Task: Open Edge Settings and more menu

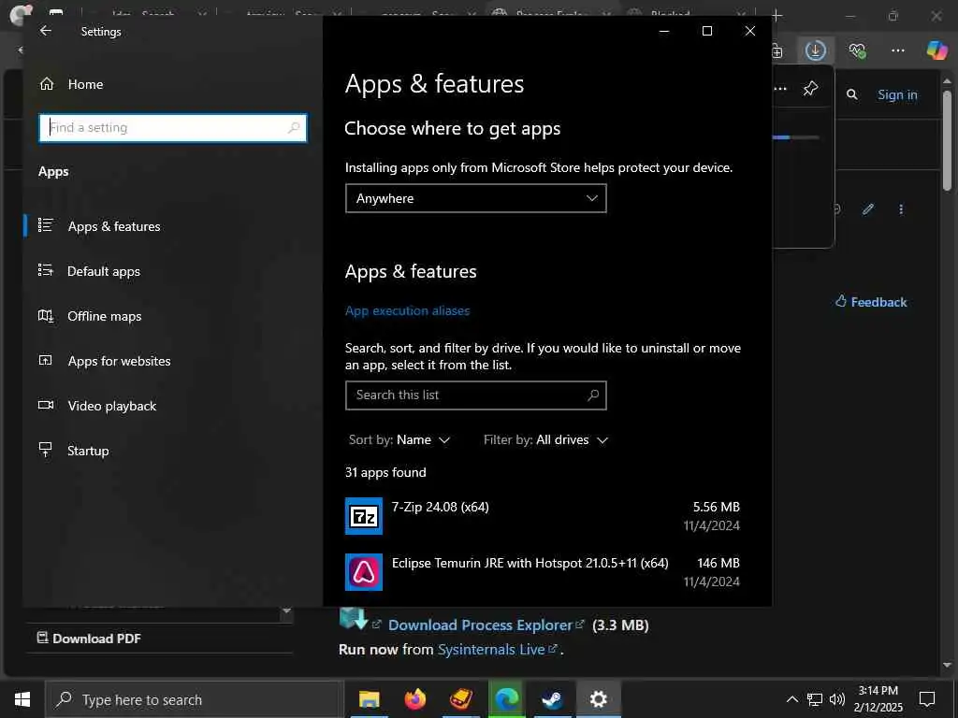Action: 897,50
